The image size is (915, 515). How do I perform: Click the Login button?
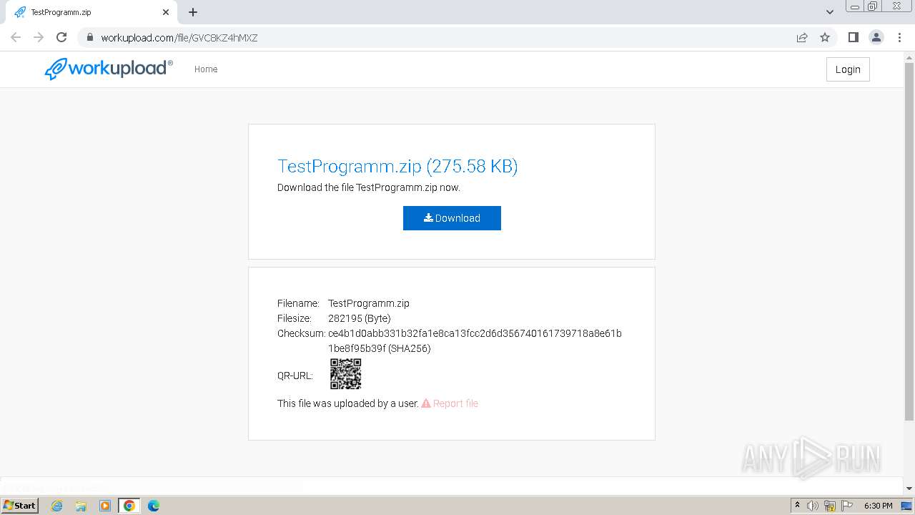(x=848, y=69)
